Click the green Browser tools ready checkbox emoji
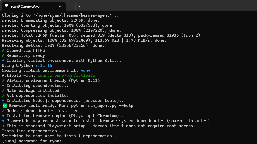The image size is (257, 144). (x=5, y=106)
